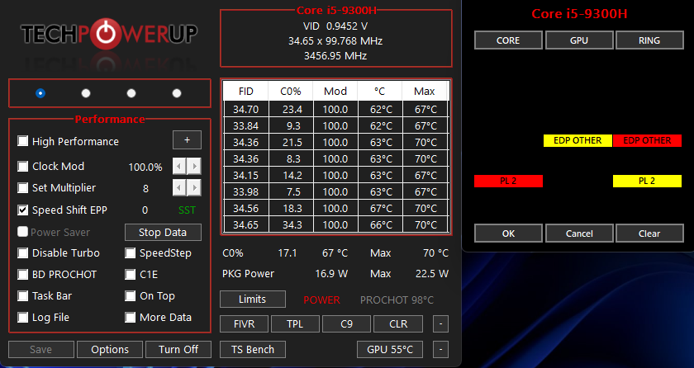Click the CLR button
This screenshot has width=694, height=368.
click(x=398, y=324)
